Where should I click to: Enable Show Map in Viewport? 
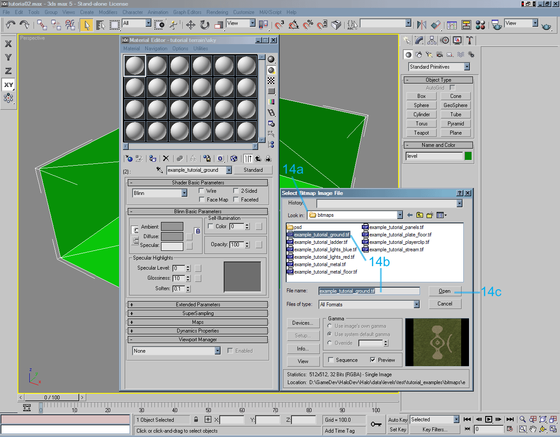(x=234, y=159)
